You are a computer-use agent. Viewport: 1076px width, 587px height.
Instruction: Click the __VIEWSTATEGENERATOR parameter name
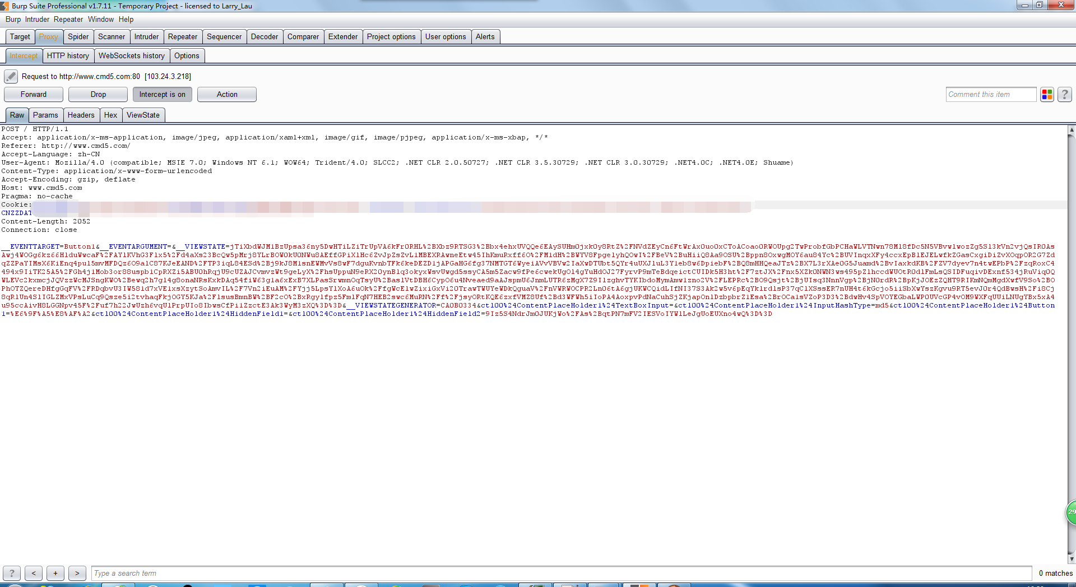click(x=391, y=305)
